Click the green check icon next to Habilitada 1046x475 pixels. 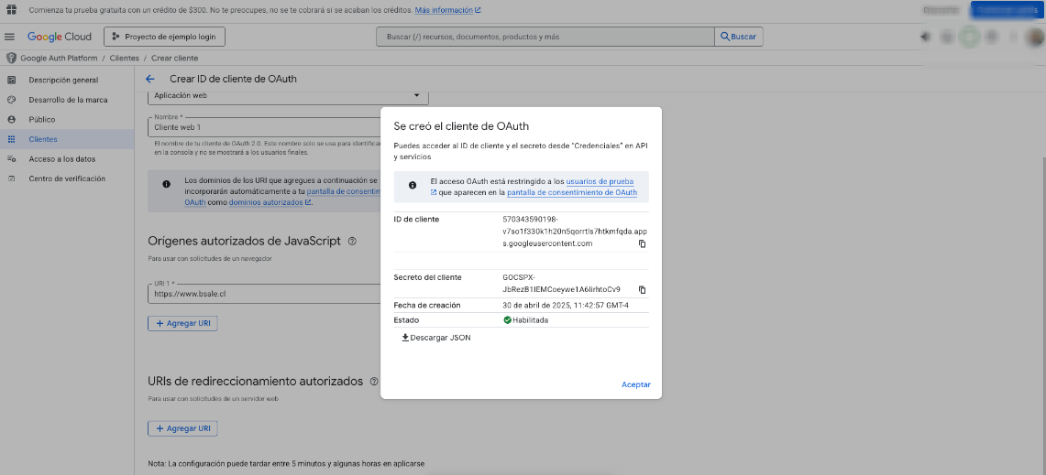(508, 319)
